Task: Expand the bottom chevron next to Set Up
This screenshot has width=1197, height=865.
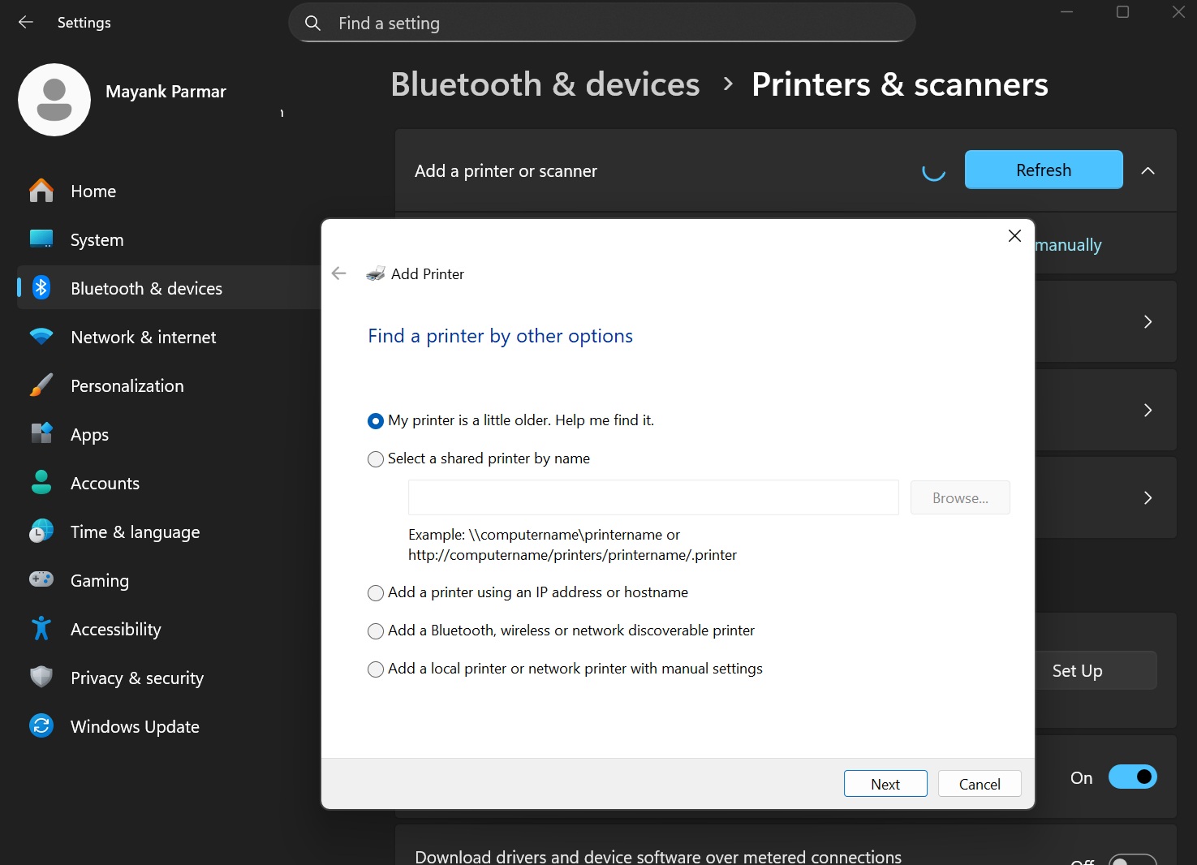Action: pos(1147,497)
